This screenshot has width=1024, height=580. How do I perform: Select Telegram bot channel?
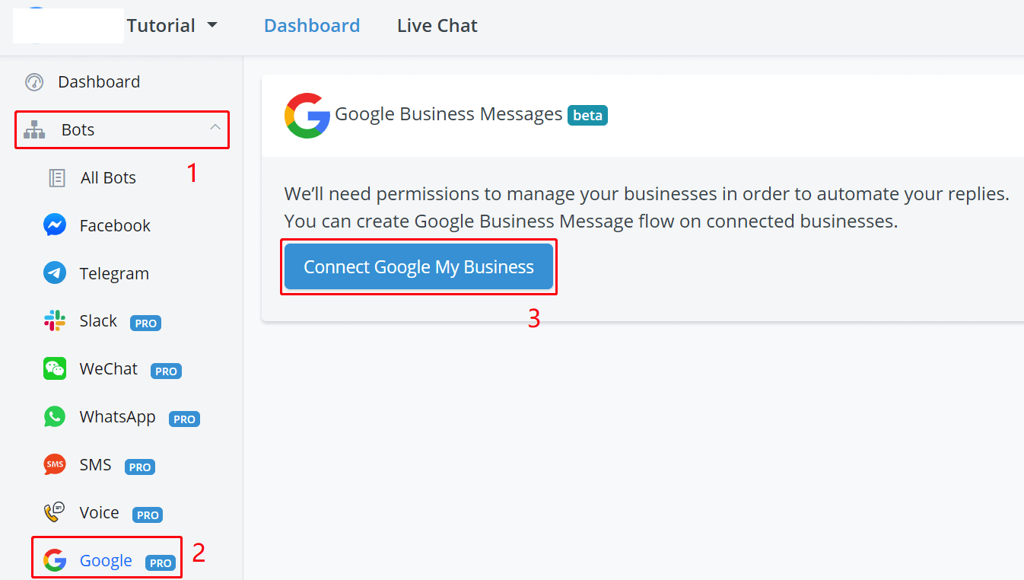pyautogui.click(x=114, y=273)
